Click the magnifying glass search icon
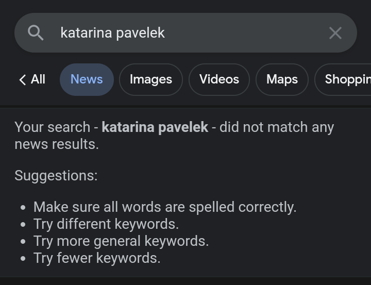This screenshot has height=285, width=371. [36, 33]
